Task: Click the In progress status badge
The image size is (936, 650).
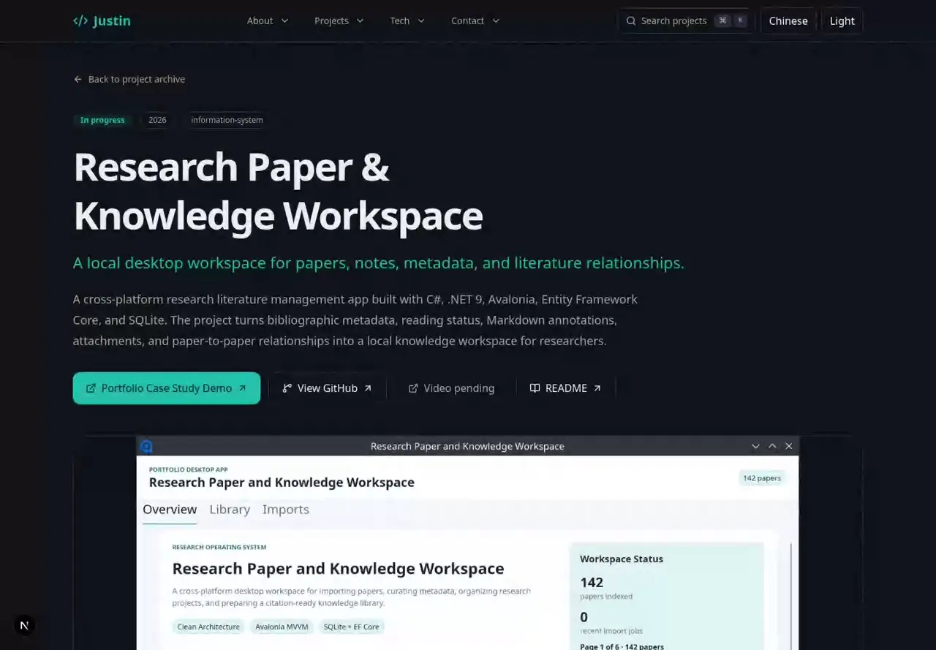Action: point(102,120)
